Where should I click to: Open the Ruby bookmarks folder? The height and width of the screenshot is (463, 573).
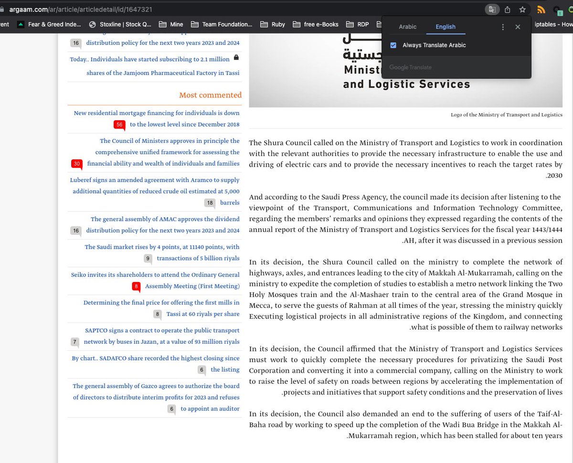273,24
